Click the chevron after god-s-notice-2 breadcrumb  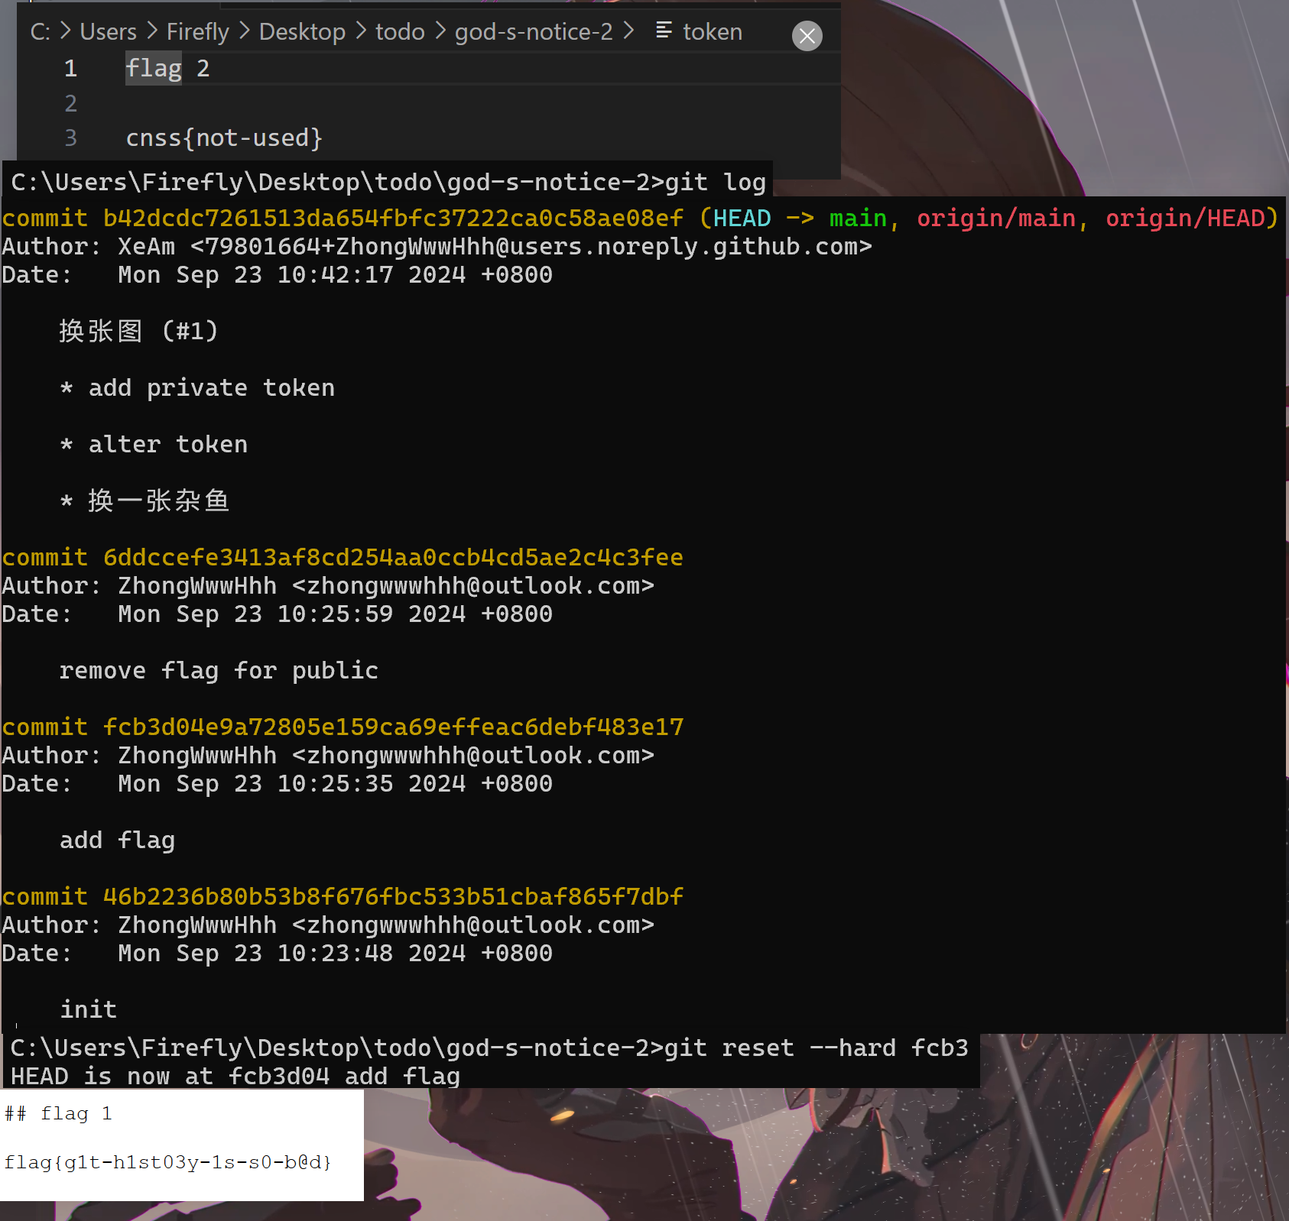tap(628, 31)
